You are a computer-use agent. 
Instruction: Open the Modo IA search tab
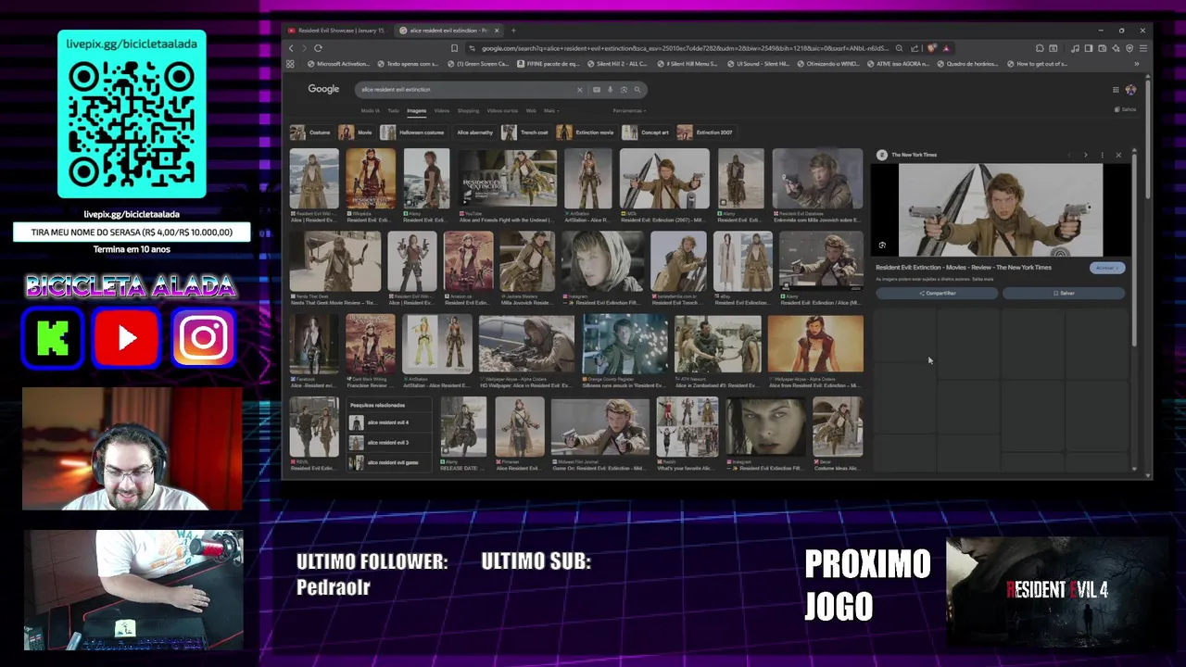pos(371,110)
